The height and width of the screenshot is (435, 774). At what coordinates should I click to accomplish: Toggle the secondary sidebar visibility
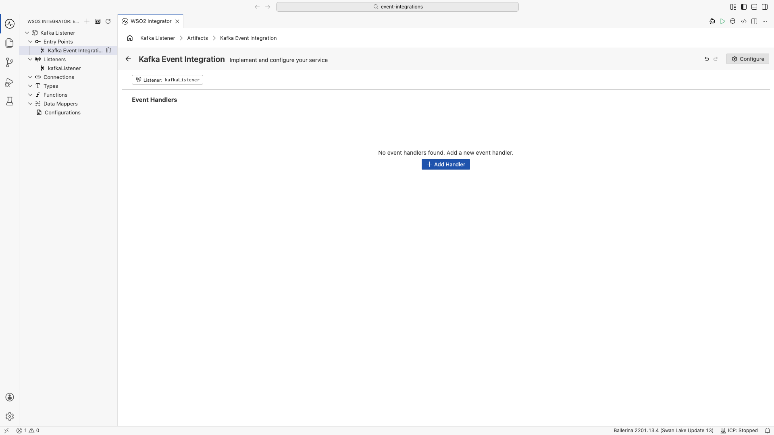(765, 7)
